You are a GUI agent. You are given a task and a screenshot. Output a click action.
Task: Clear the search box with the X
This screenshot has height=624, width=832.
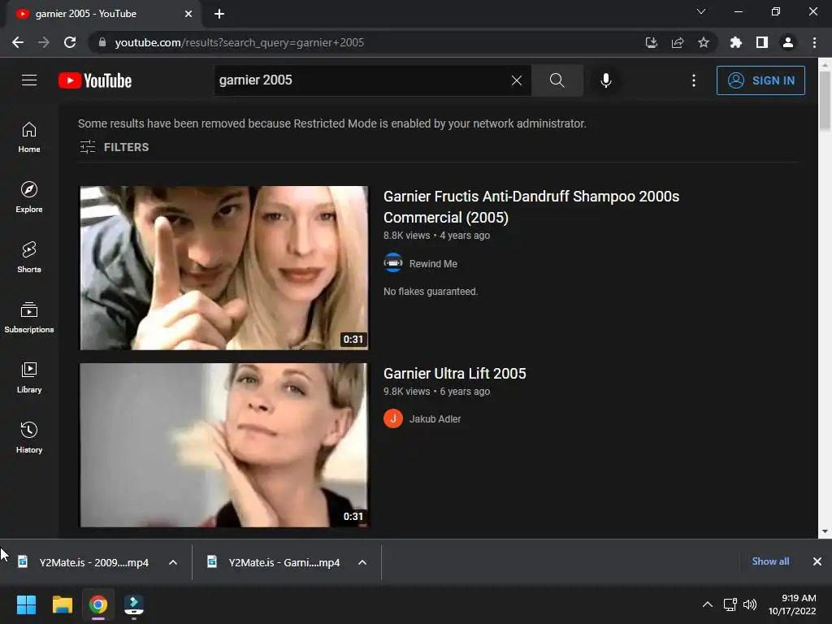tap(516, 80)
